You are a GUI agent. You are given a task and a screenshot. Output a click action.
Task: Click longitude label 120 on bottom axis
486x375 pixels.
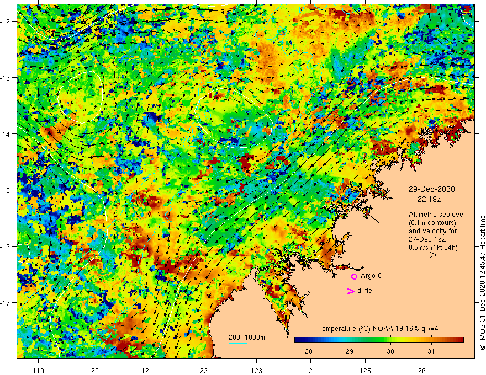tap(93, 371)
